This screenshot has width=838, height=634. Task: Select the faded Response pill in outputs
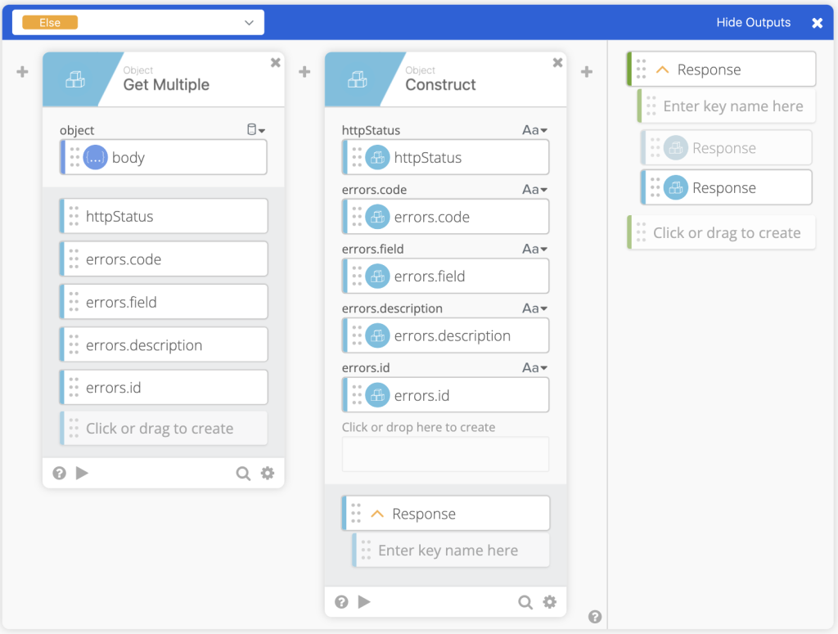[x=727, y=147]
